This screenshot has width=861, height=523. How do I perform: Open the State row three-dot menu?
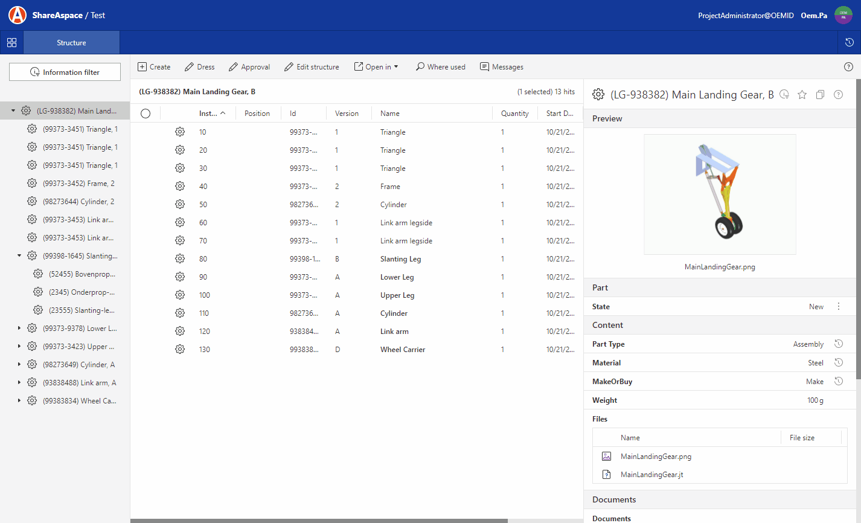pyautogui.click(x=839, y=307)
